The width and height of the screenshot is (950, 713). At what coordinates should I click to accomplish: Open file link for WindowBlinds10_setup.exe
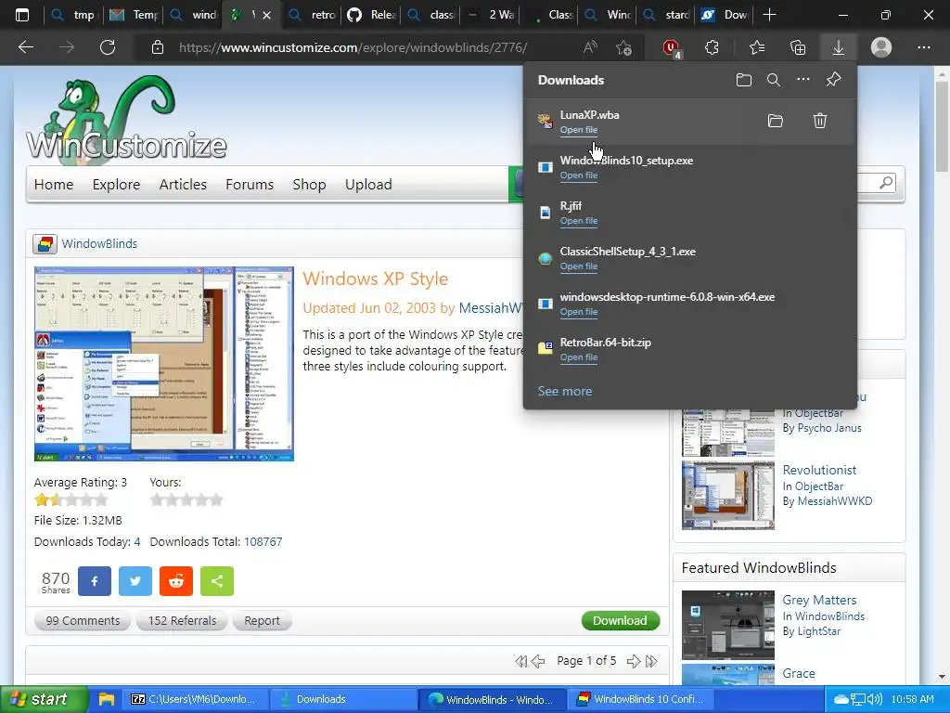pyautogui.click(x=579, y=175)
